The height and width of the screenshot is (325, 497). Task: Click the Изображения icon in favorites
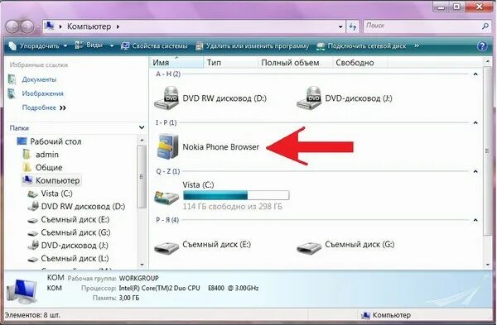coord(12,93)
